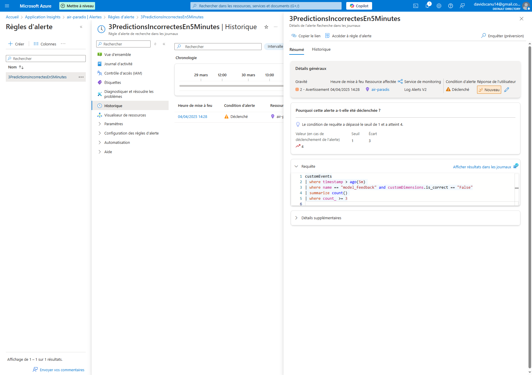Image resolution: width=532 pixels, height=375 pixels.
Task: Favorite the page with star icon
Action: click(x=266, y=27)
